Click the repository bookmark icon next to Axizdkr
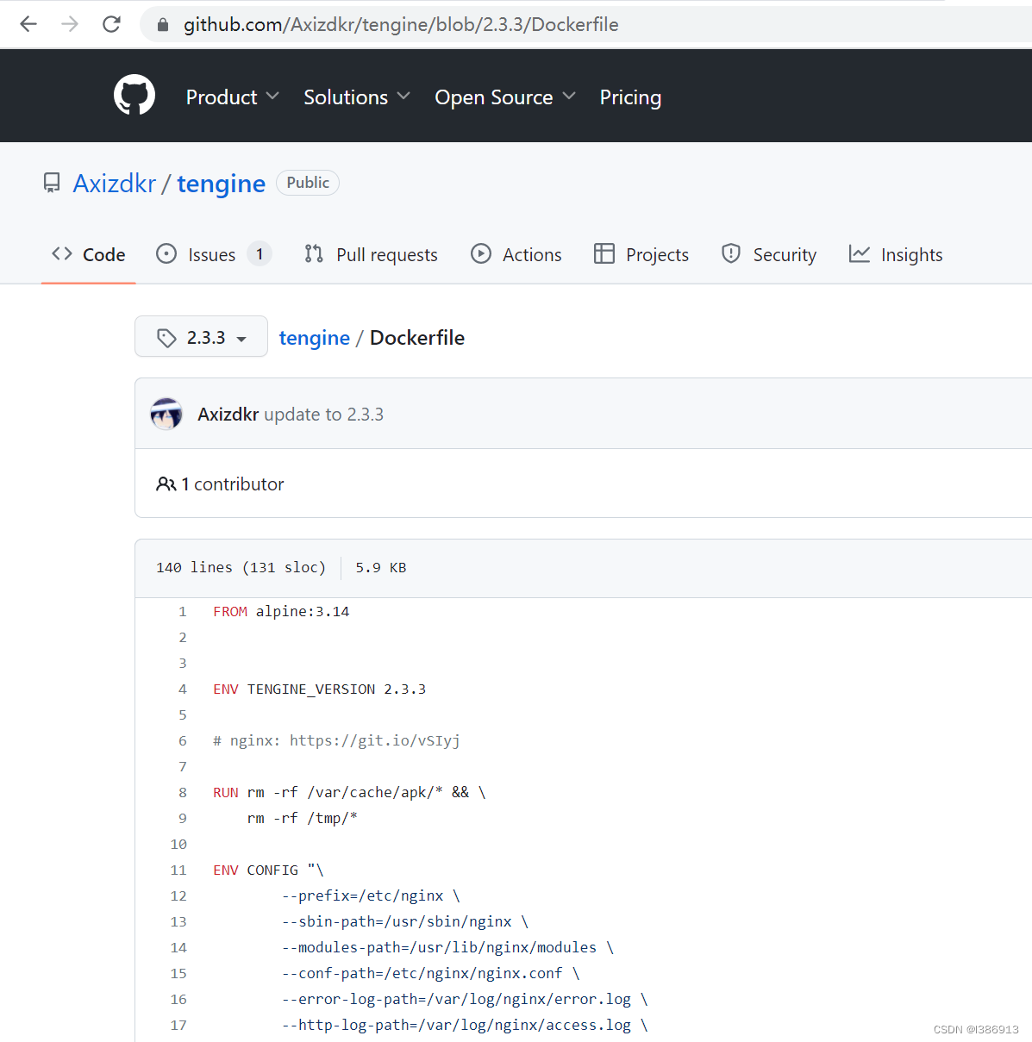The width and height of the screenshot is (1032, 1042). pos(52,182)
